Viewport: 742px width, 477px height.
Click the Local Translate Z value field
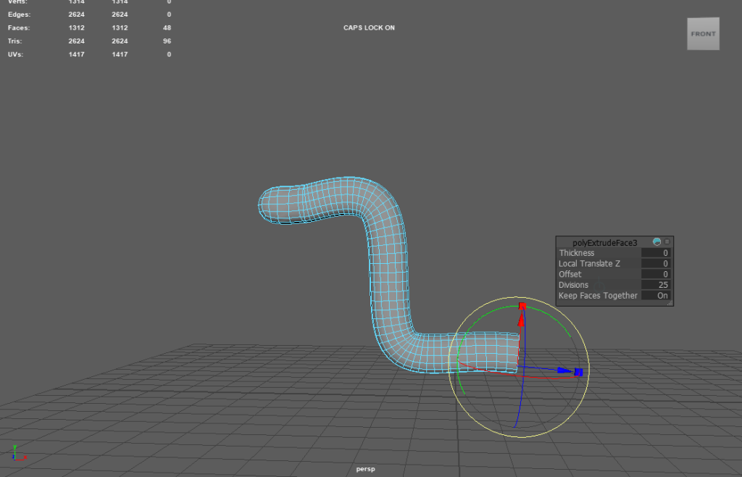coord(656,264)
